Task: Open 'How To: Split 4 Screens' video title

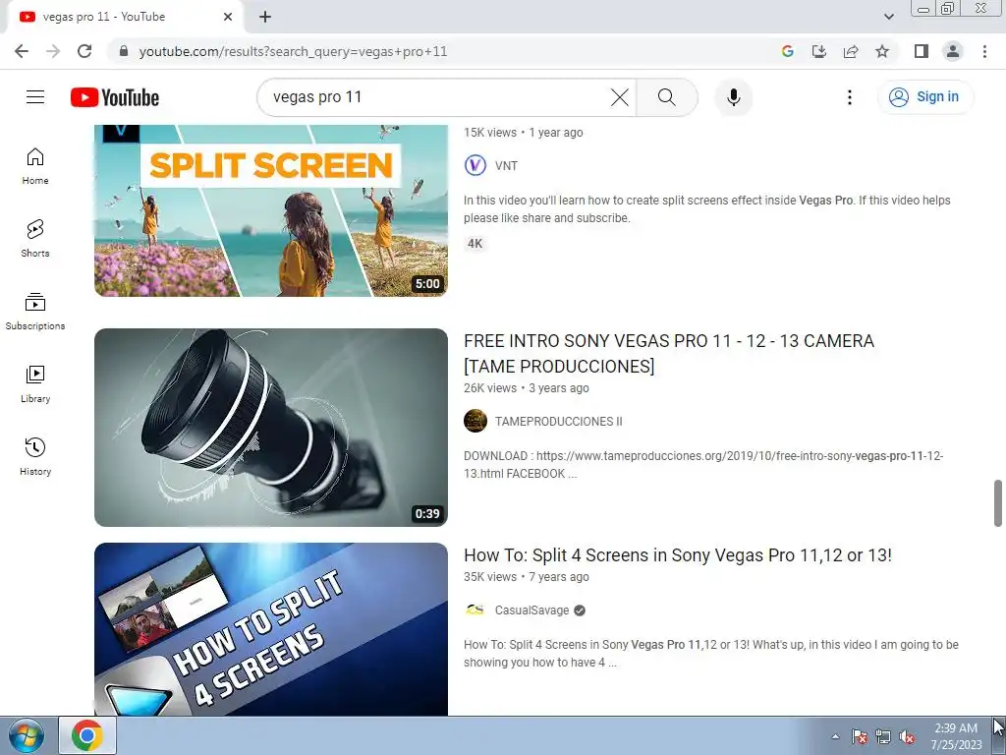Action: [678, 554]
